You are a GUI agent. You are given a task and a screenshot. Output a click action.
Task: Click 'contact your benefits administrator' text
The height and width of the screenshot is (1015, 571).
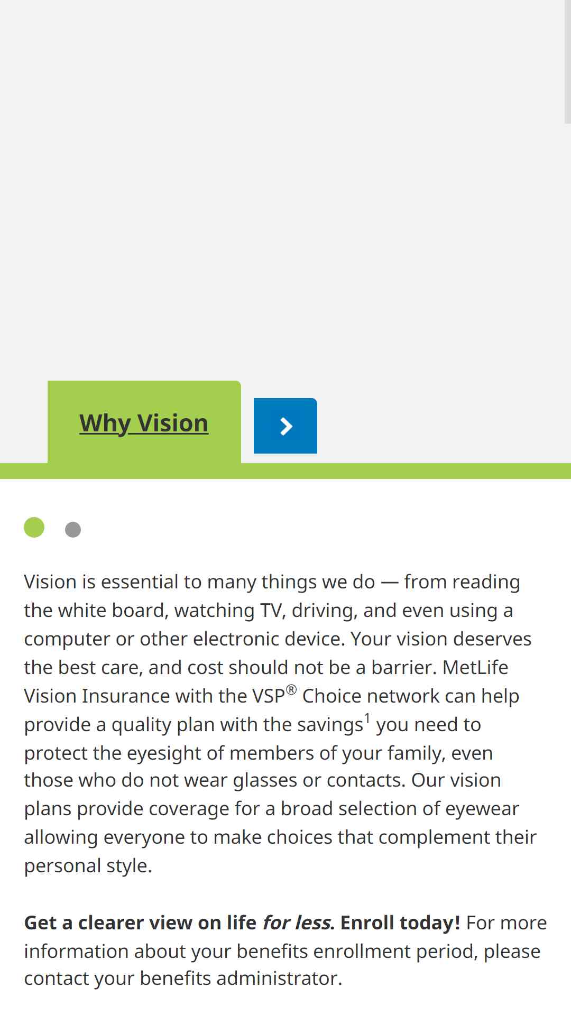pos(183,979)
